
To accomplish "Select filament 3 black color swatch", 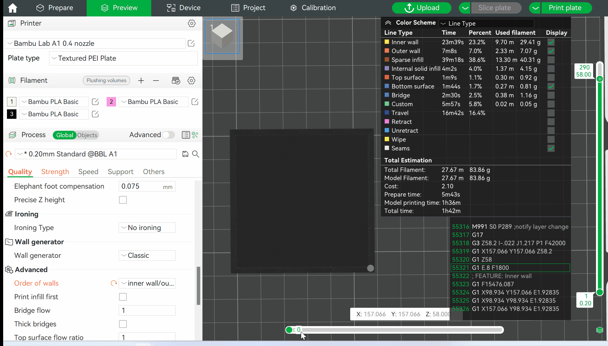I will pyautogui.click(x=12, y=114).
